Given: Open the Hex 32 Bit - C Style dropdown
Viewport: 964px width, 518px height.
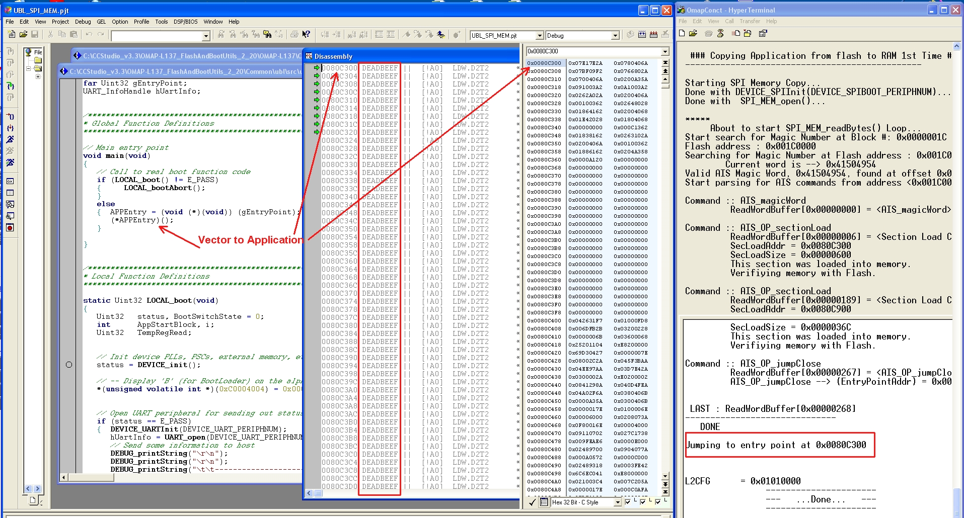Looking at the screenshot, I should pyautogui.click(x=618, y=502).
